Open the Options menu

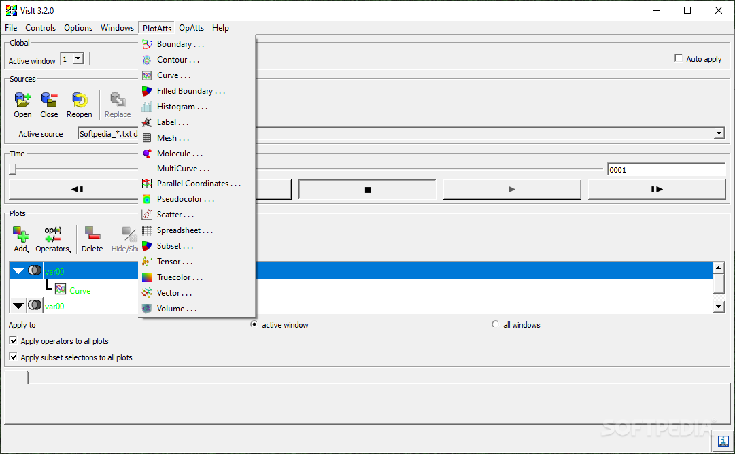tap(78, 28)
